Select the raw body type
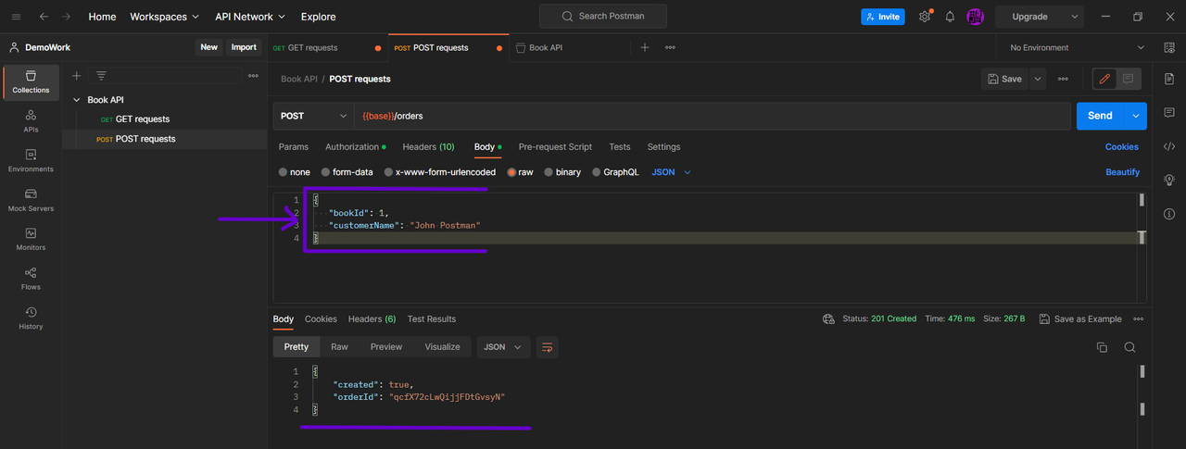The height and width of the screenshot is (449, 1186). click(520, 172)
